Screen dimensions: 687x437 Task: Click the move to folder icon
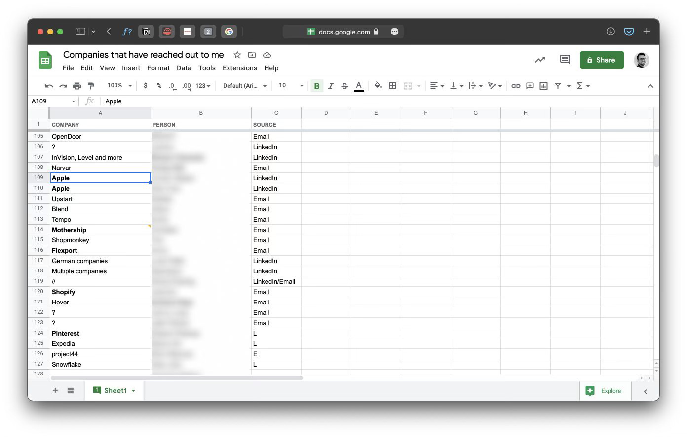pyautogui.click(x=252, y=55)
